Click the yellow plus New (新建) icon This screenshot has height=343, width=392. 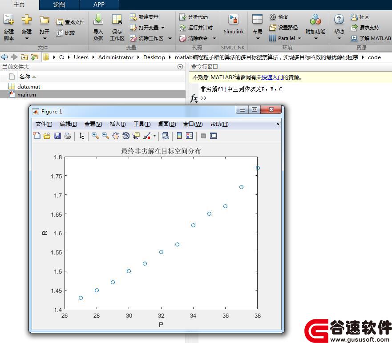[27, 19]
